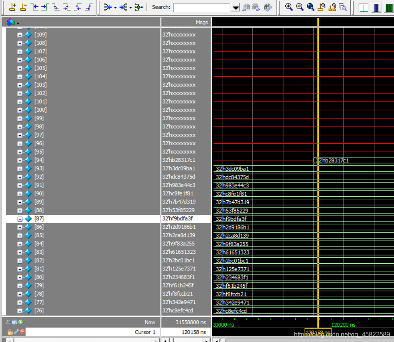Select signal row [78]
The width and height of the screenshot is (394, 342).
pyautogui.click(x=83, y=294)
